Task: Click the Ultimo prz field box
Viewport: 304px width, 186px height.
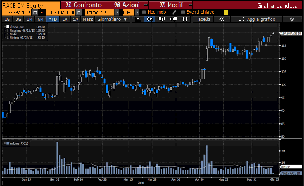Action: pos(99,12)
